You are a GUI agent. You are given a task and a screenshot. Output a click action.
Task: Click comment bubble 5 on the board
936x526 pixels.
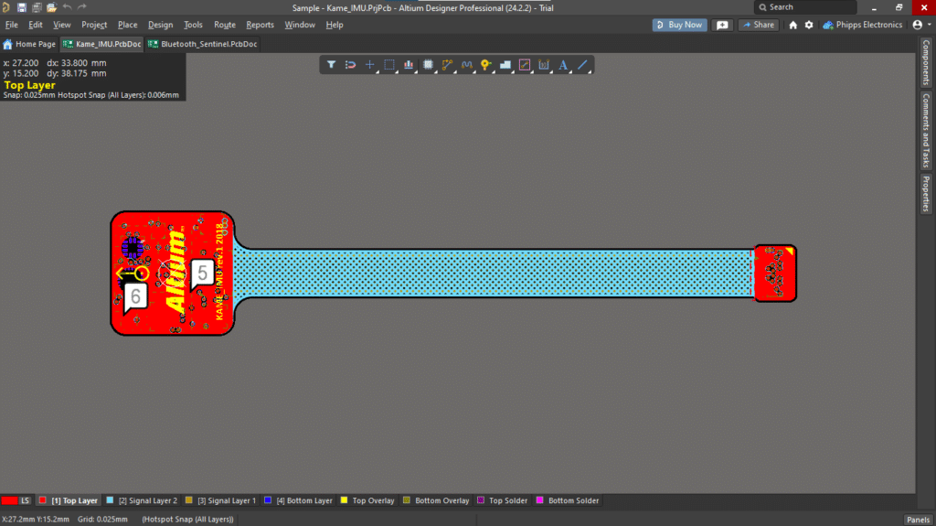(x=202, y=274)
